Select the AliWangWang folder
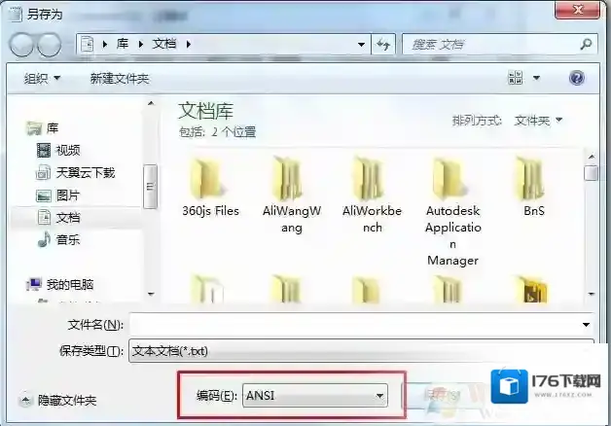The width and height of the screenshot is (611, 426). 292,195
